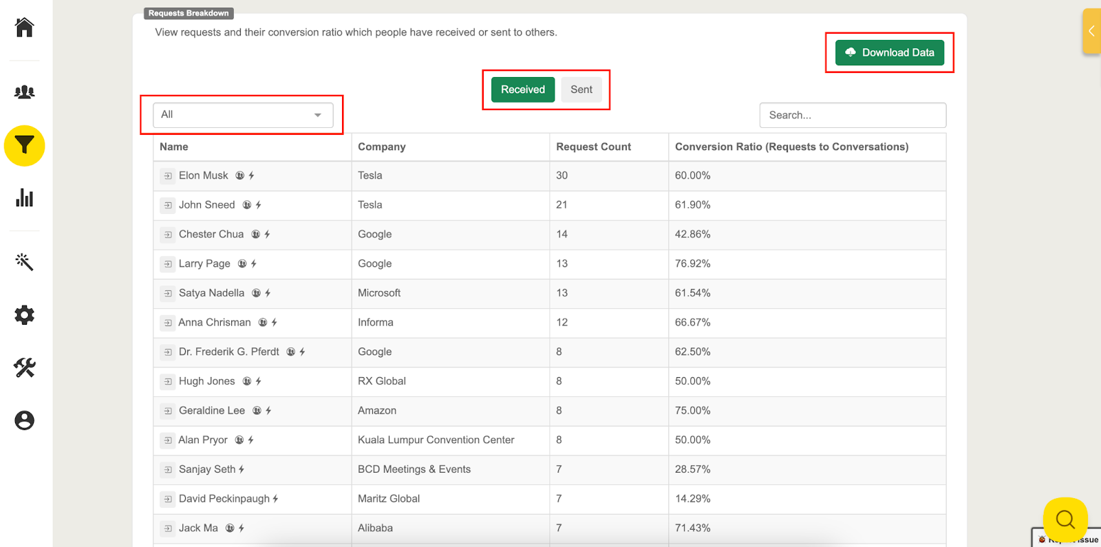Click the login arrow icon beside Elon Musk
The height and width of the screenshot is (547, 1101).
[168, 176]
